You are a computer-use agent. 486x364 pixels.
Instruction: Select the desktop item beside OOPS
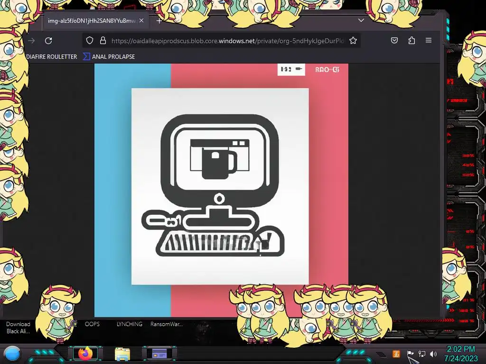pyautogui.click(x=130, y=324)
